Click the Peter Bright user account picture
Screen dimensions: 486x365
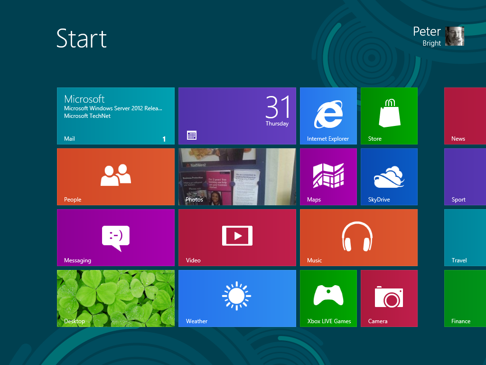click(x=455, y=36)
